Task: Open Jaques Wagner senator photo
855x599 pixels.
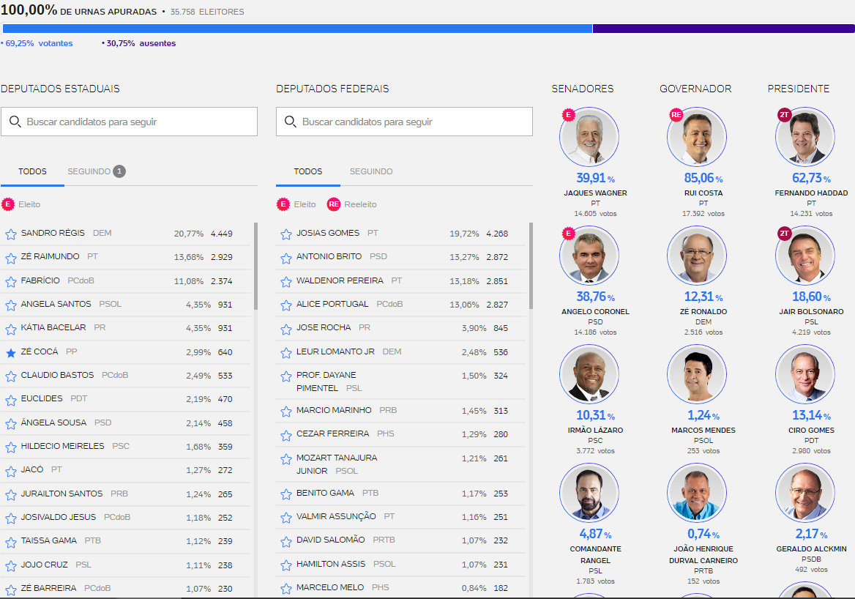Action: (x=589, y=137)
